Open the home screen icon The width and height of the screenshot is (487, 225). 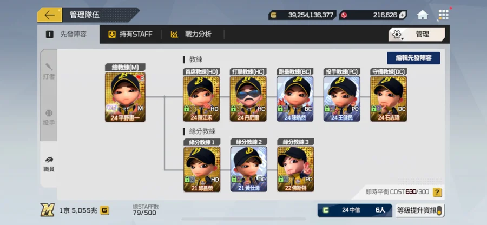coord(423,15)
